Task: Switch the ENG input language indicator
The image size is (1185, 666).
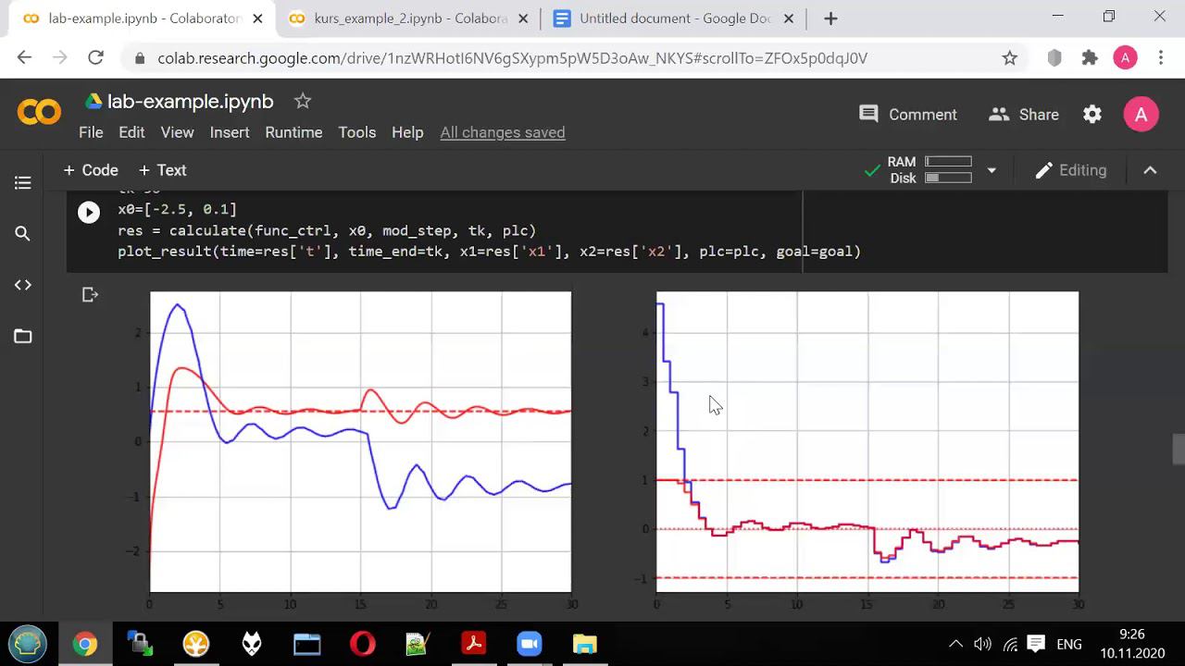Action: click(1069, 644)
